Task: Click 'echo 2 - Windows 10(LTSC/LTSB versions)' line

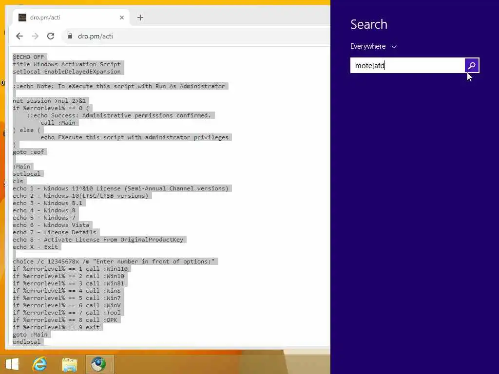Action: click(80, 196)
